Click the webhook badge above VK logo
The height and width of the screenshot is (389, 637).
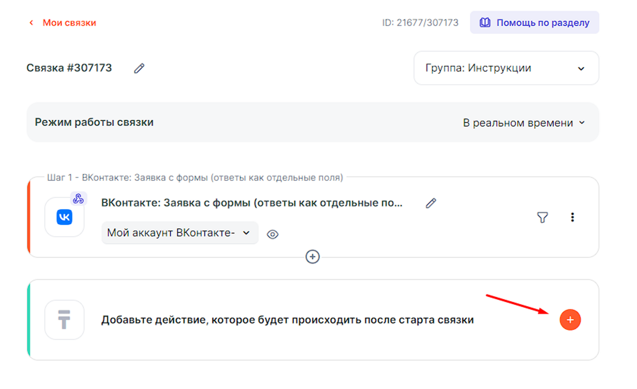[x=78, y=198]
